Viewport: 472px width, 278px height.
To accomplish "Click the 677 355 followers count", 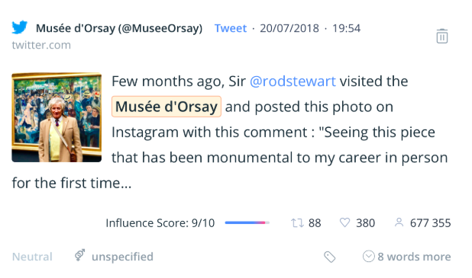I will pyautogui.click(x=430, y=223).
